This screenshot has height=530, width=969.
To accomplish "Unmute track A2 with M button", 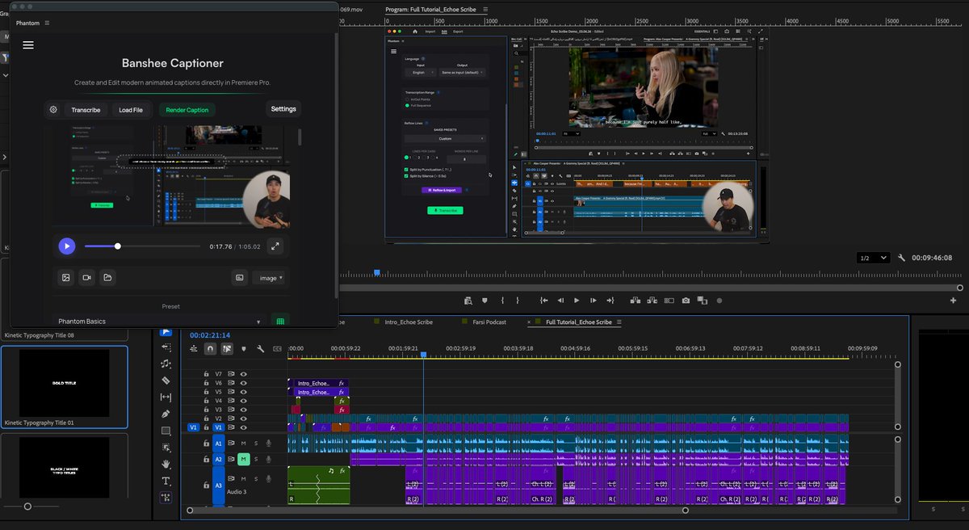I will [243, 459].
